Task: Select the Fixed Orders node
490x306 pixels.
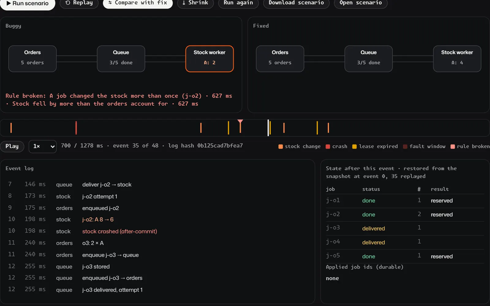Action: coord(280,59)
